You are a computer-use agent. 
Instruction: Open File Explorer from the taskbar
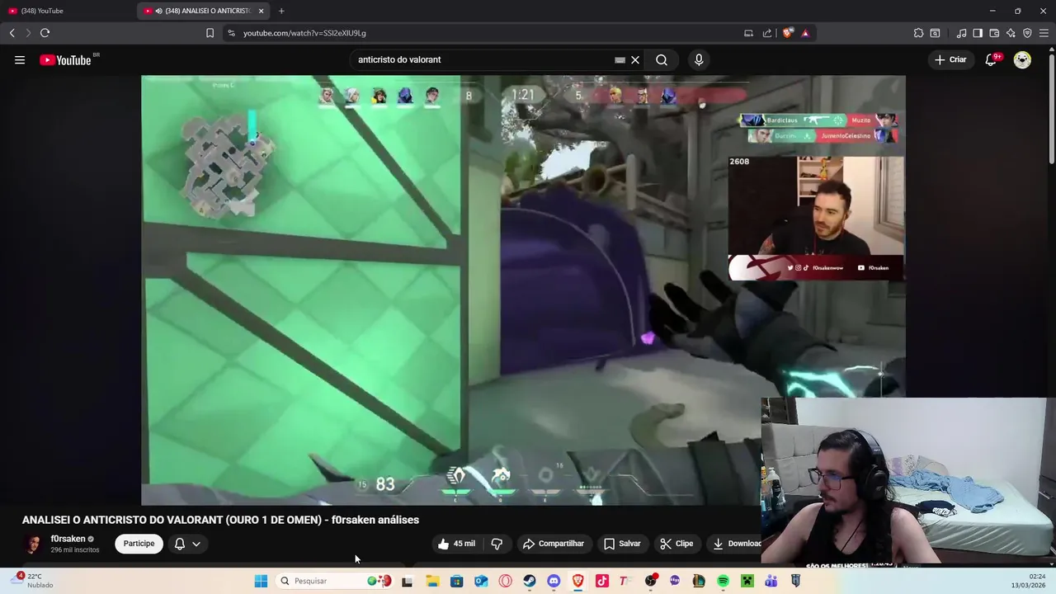(x=432, y=581)
